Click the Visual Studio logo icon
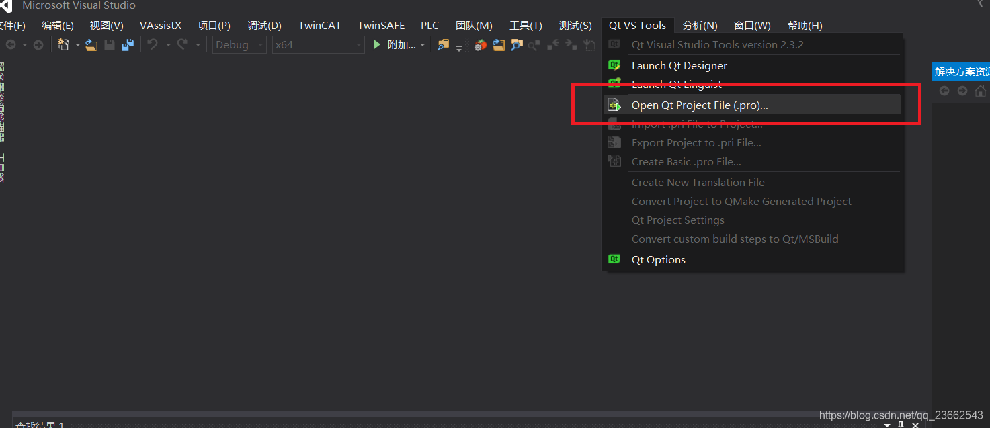 pyautogui.click(x=6, y=7)
